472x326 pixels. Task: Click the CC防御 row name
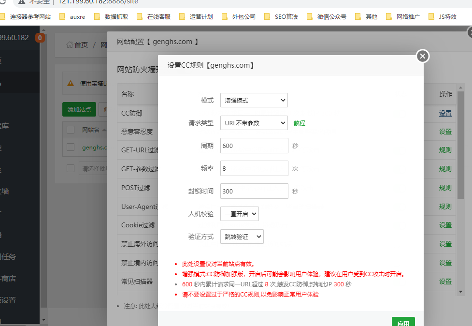coord(131,113)
